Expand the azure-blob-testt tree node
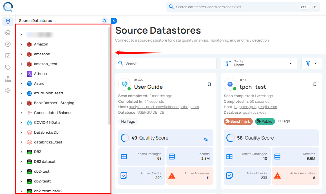Image resolution: width=326 pixels, height=194 pixels. tap(21, 93)
